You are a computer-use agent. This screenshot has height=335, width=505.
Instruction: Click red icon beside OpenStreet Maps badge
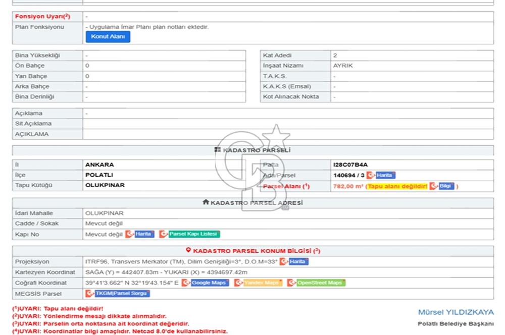[x=291, y=283]
